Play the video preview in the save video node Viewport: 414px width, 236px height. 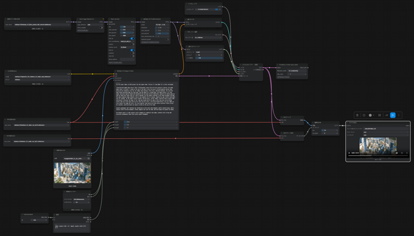point(349,153)
